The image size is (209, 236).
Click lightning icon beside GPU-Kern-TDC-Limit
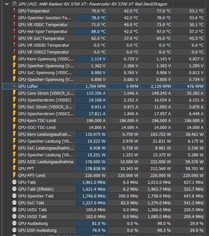click(14, 120)
